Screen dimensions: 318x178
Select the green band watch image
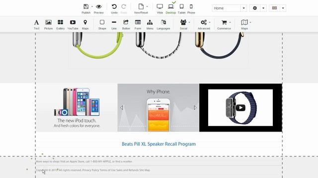point(98,45)
